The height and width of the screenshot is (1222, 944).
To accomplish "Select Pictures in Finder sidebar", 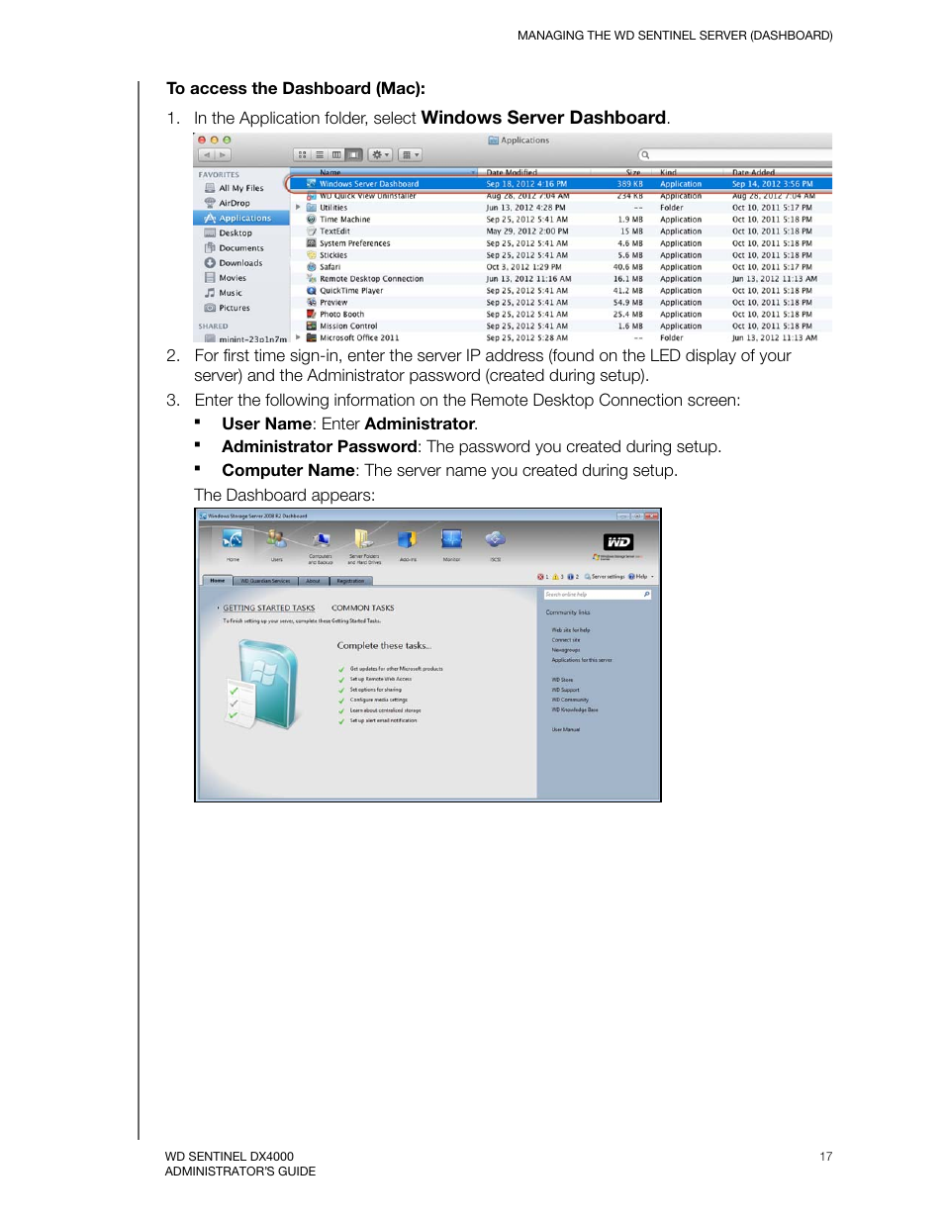I will point(235,308).
